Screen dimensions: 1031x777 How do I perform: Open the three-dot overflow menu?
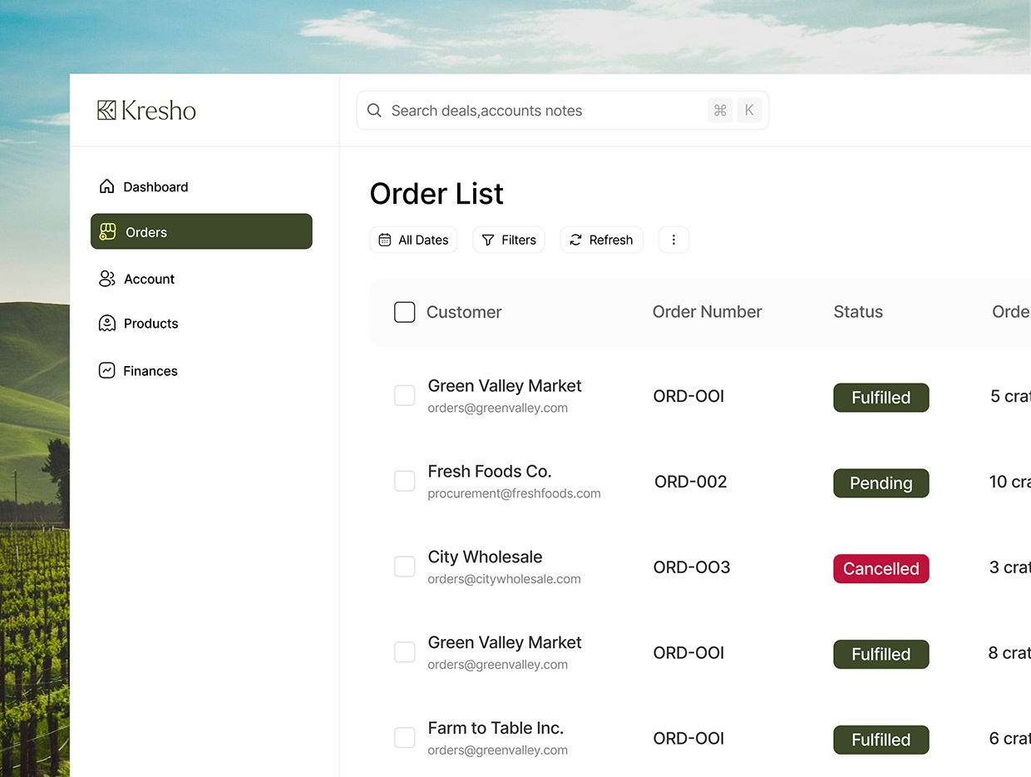673,239
